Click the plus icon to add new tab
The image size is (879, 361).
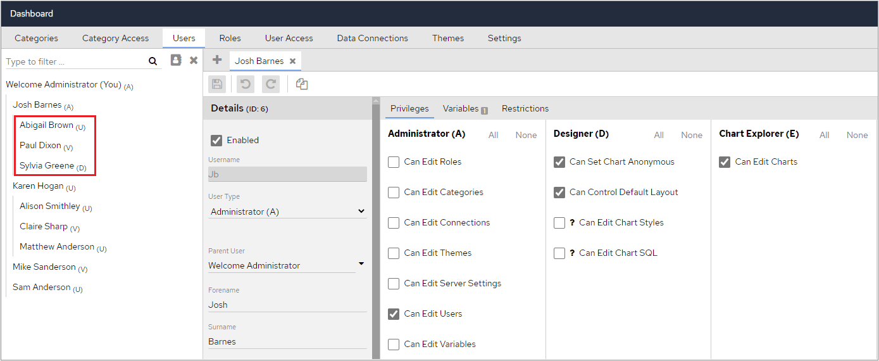[x=217, y=60]
